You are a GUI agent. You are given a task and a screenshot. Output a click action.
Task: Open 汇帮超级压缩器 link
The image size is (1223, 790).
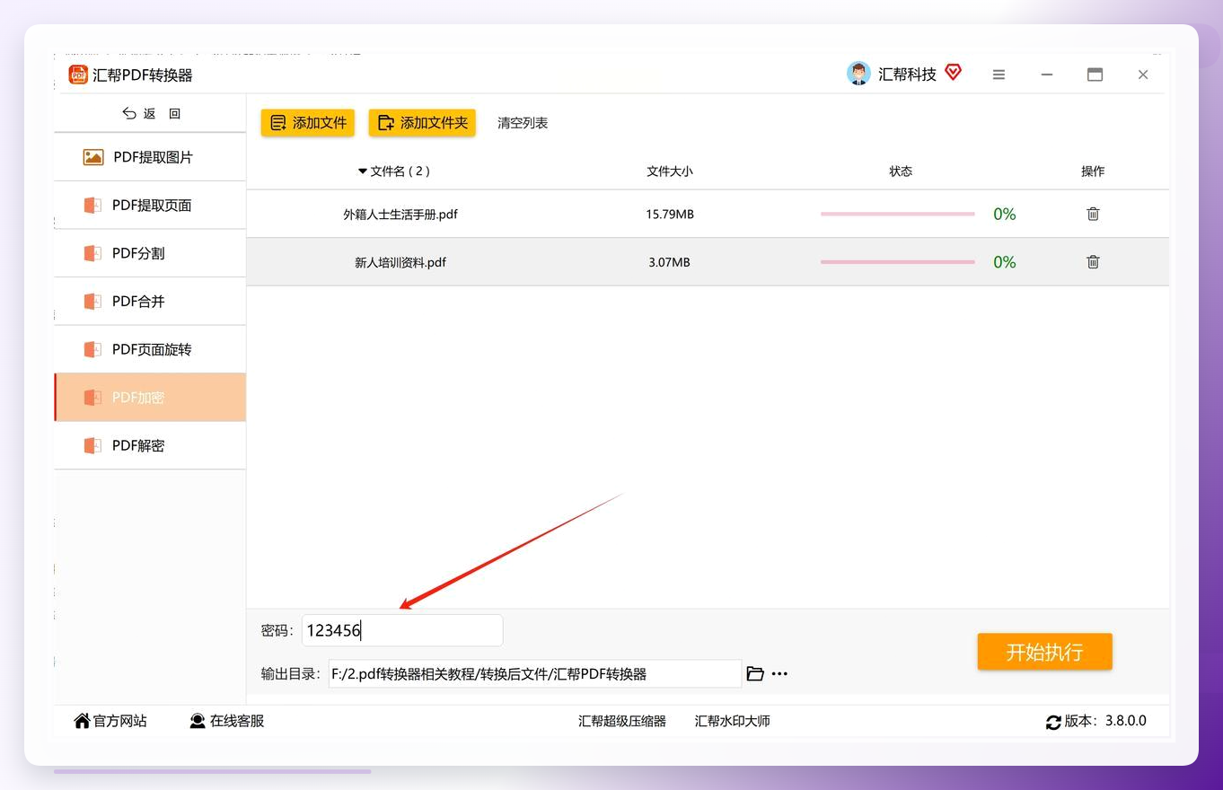[622, 721]
